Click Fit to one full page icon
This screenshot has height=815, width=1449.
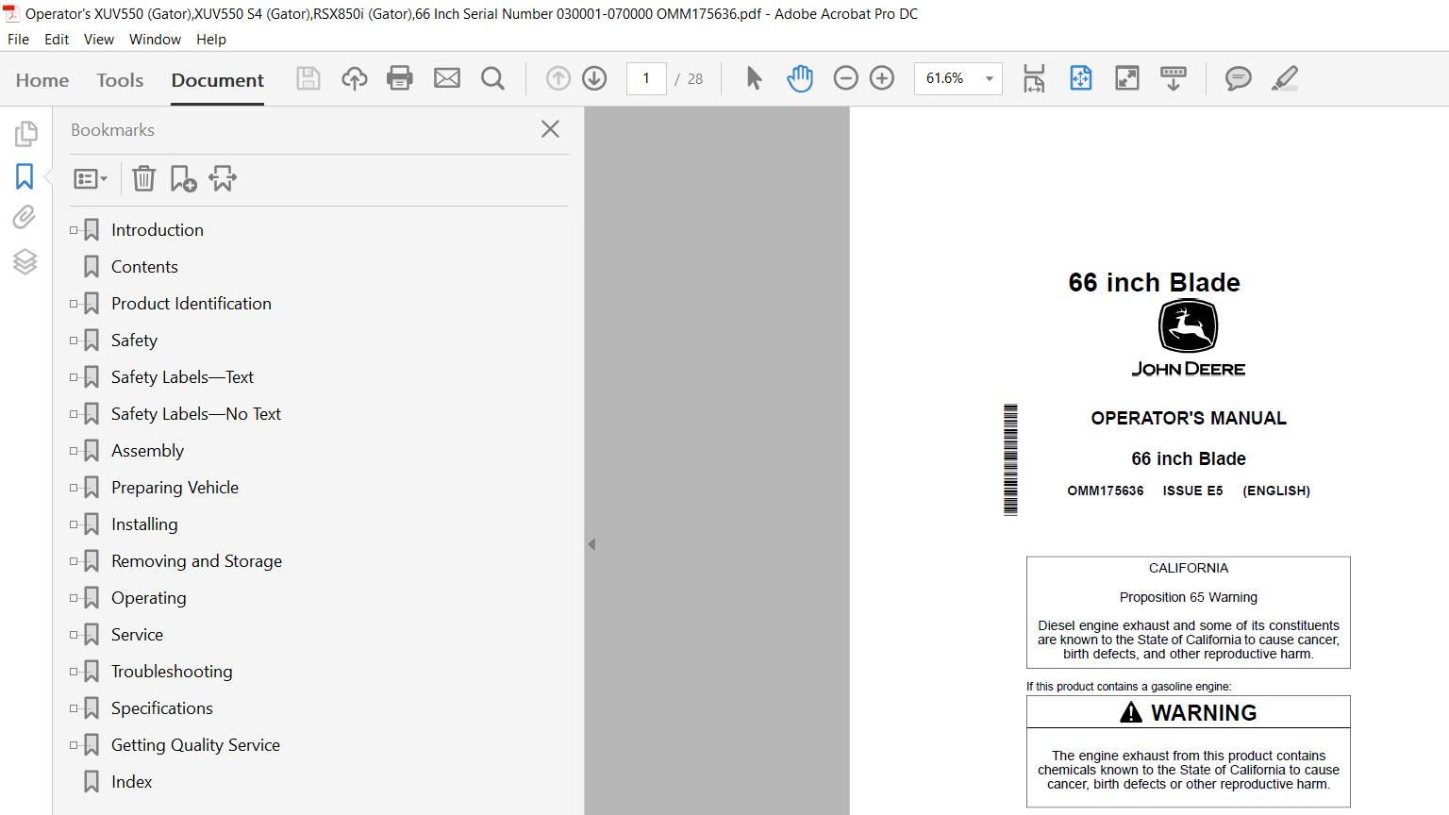[1081, 78]
